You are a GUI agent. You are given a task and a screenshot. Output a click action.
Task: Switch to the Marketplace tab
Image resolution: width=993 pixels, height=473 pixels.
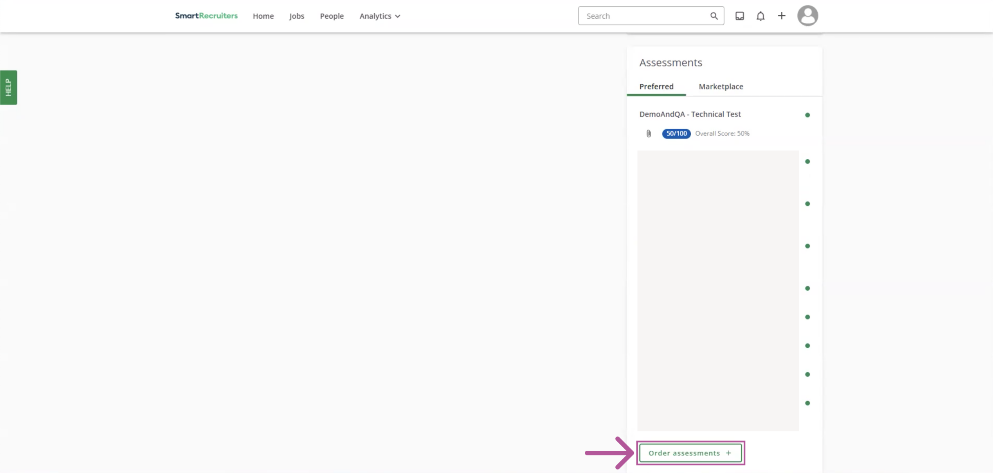pyautogui.click(x=721, y=86)
